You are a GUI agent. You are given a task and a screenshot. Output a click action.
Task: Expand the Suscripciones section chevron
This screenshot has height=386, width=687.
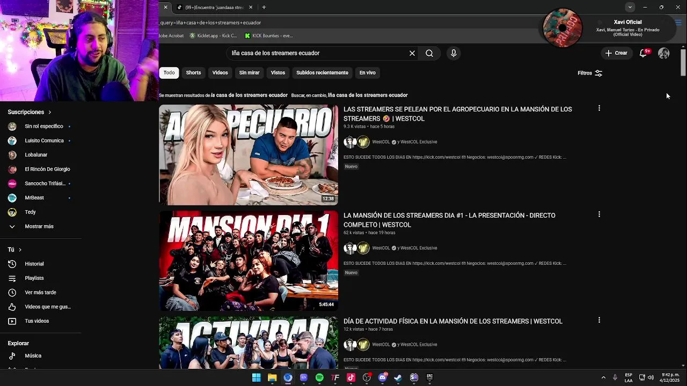49,112
